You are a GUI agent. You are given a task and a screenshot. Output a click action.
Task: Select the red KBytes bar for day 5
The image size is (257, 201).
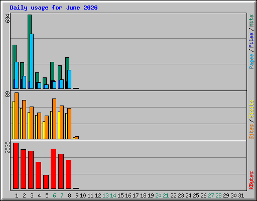tap(46, 182)
